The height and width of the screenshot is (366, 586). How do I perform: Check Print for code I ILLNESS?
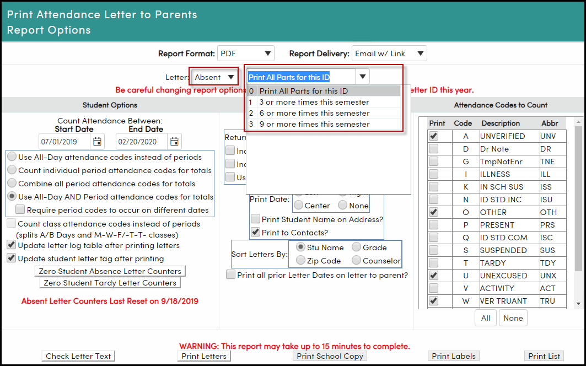pyautogui.click(x=433, y=174)
